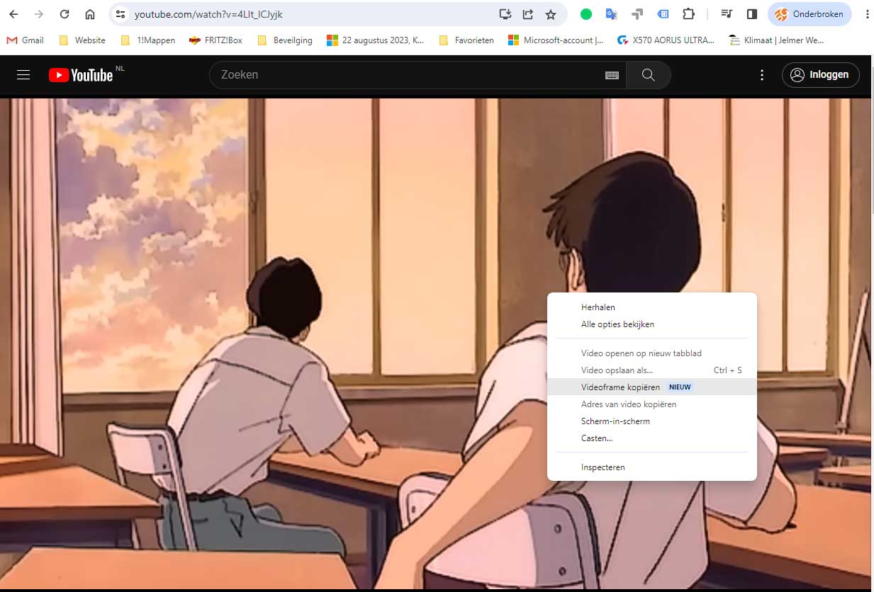Share this page via the share icon
874x592 pixels.
[x=527, y=14]
